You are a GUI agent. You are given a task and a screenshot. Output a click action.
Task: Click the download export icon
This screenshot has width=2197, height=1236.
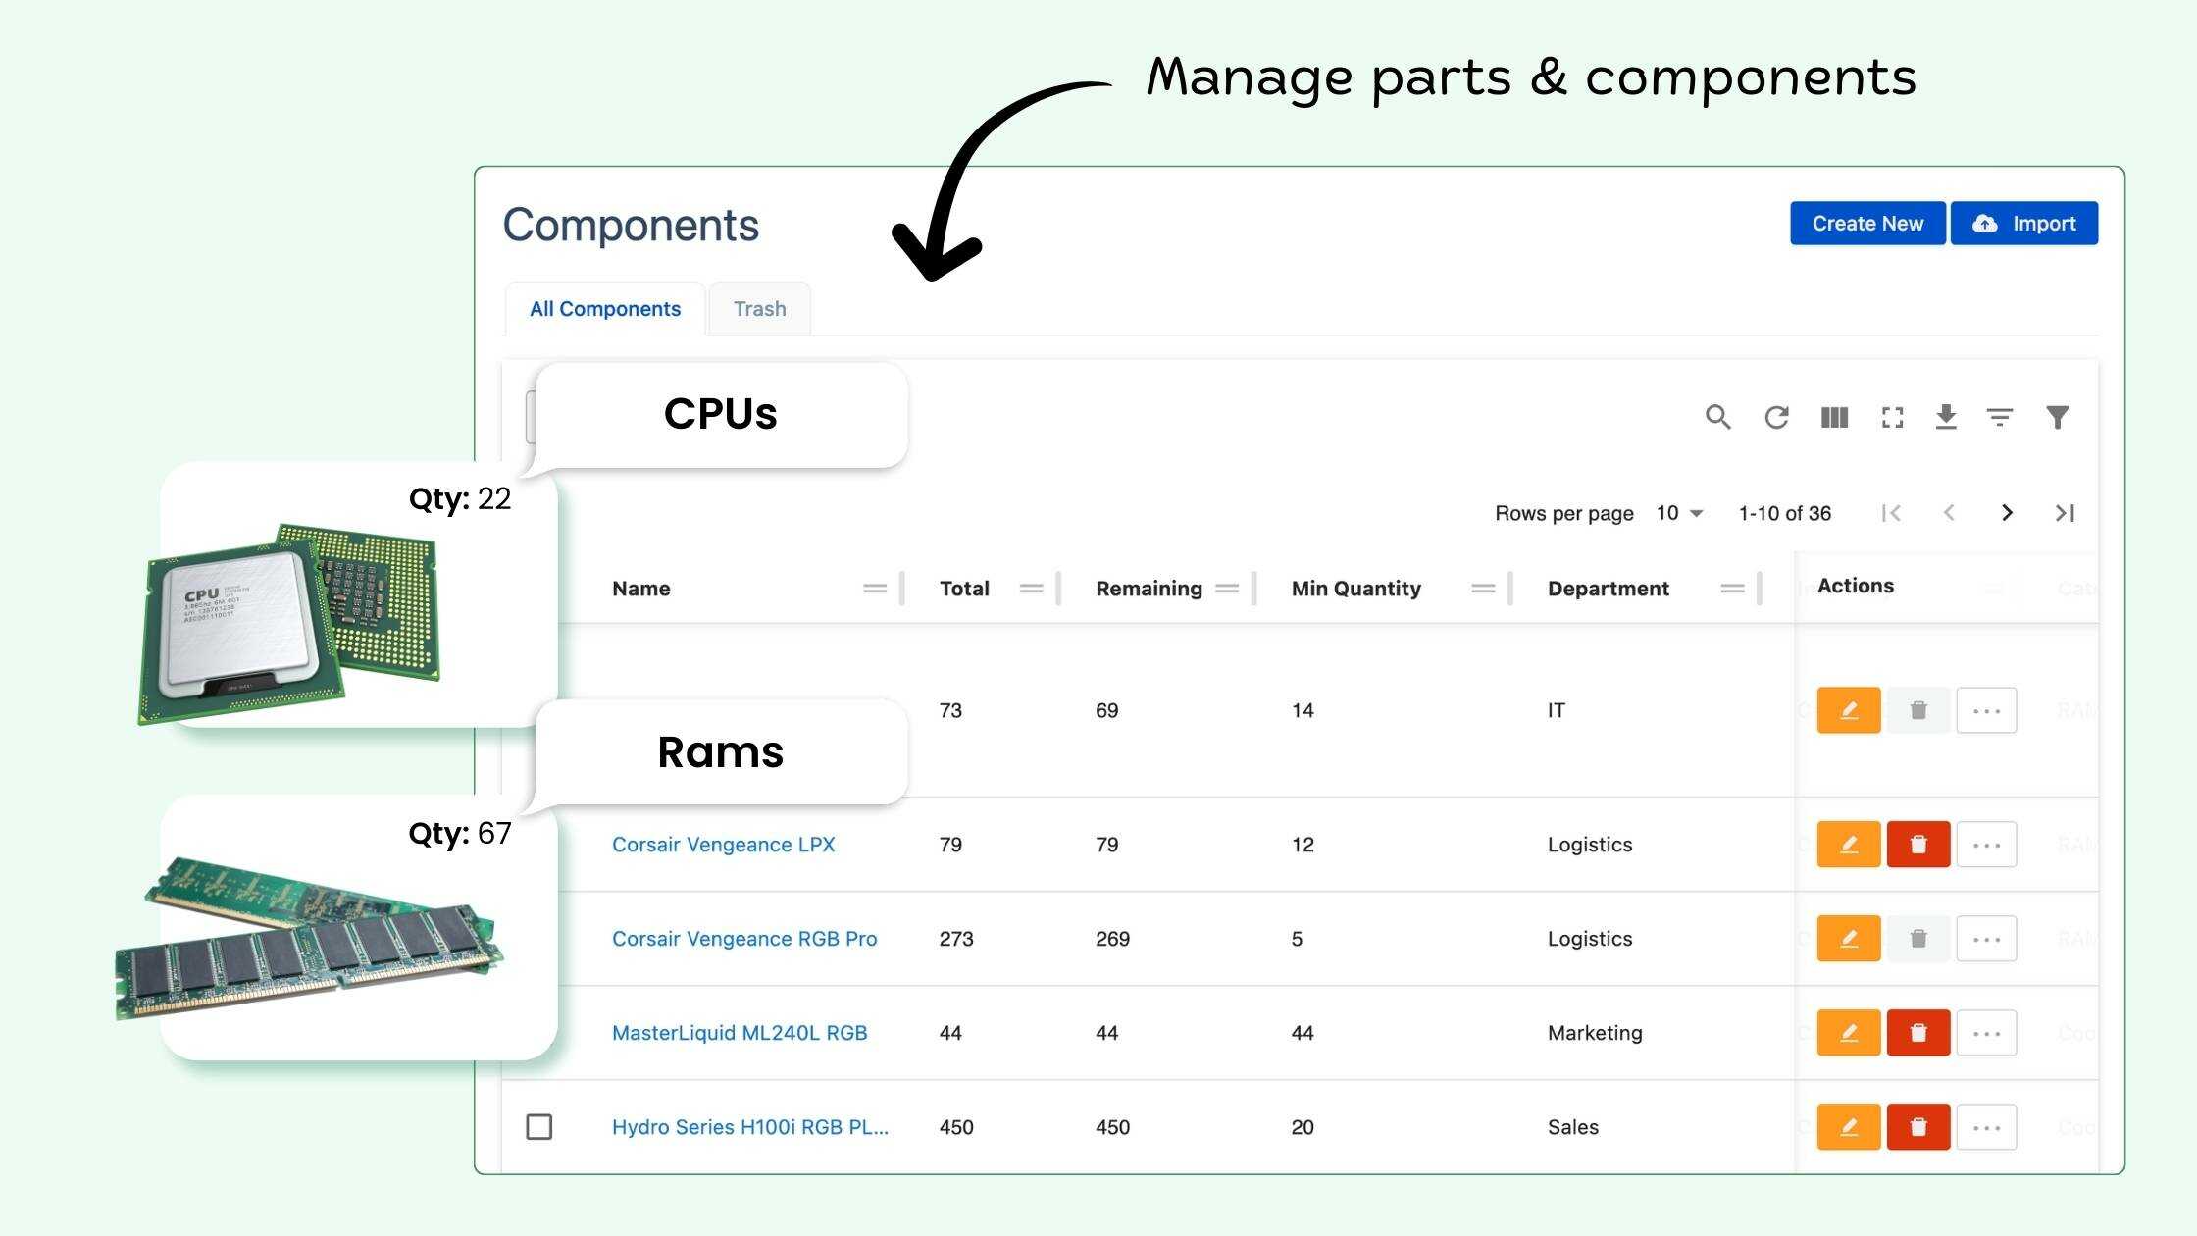tap(1946, 417)
